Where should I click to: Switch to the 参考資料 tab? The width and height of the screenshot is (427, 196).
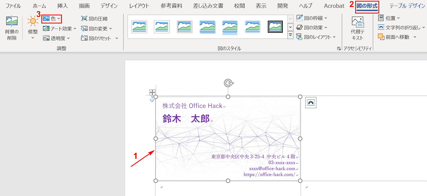tap(172, 6)
